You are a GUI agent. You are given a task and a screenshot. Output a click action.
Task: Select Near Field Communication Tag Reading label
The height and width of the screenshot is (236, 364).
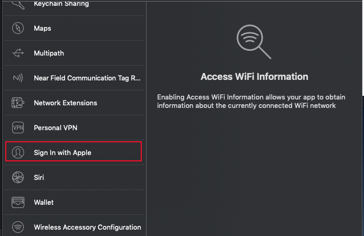[87, 78]
